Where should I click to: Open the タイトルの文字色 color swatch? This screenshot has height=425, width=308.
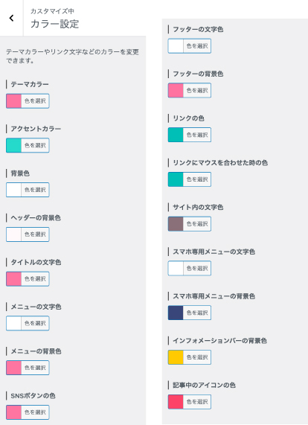[x=14, y=279]
